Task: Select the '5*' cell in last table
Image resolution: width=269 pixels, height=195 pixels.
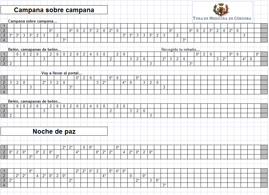Action: [91, 171]
